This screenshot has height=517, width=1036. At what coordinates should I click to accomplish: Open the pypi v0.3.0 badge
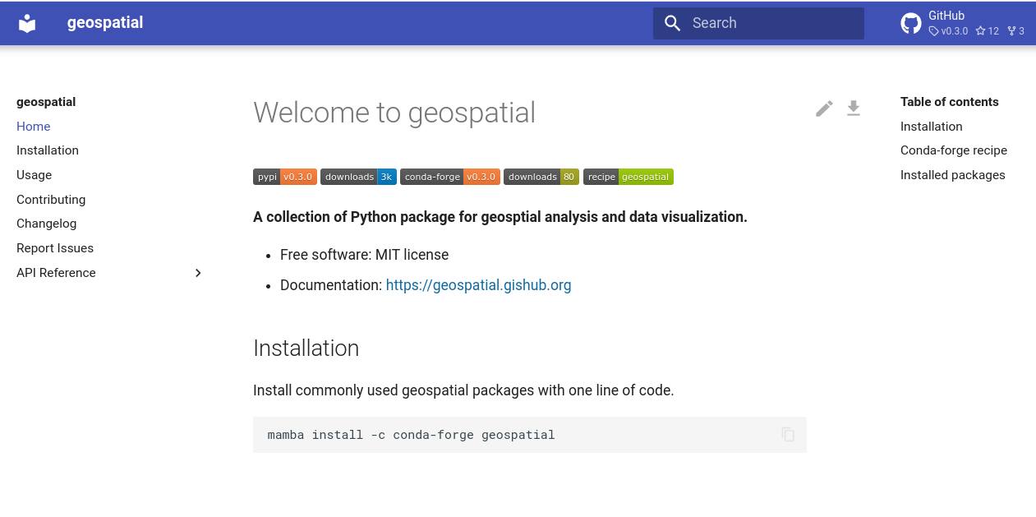coord(285,177)
